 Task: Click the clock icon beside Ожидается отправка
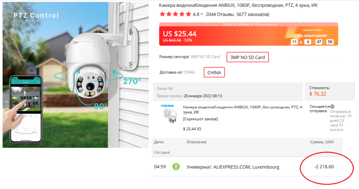332,106
